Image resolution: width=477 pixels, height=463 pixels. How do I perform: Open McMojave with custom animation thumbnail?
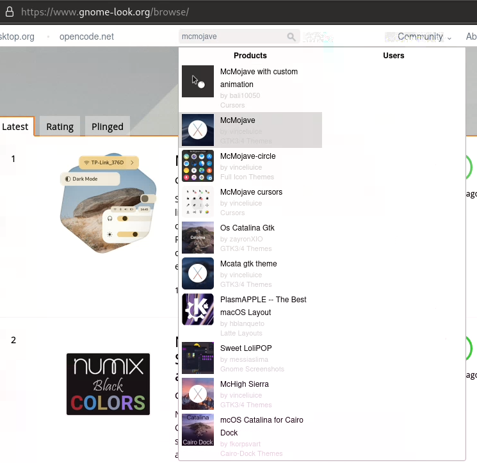198,81
